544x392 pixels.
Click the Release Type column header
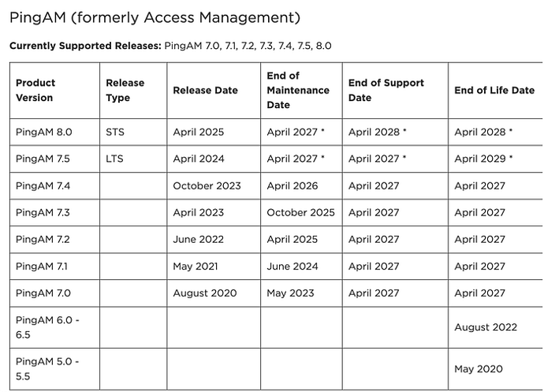[125, 90]
